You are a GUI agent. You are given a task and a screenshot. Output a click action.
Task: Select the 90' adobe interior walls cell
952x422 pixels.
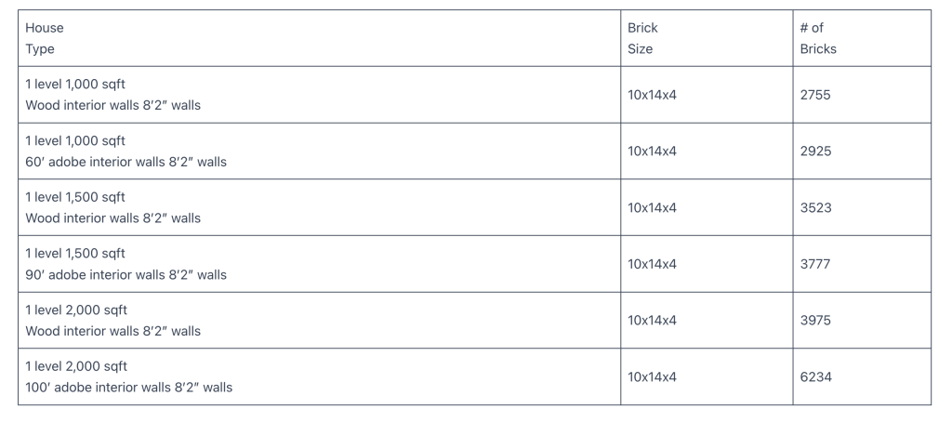click(x=126, y=264)
